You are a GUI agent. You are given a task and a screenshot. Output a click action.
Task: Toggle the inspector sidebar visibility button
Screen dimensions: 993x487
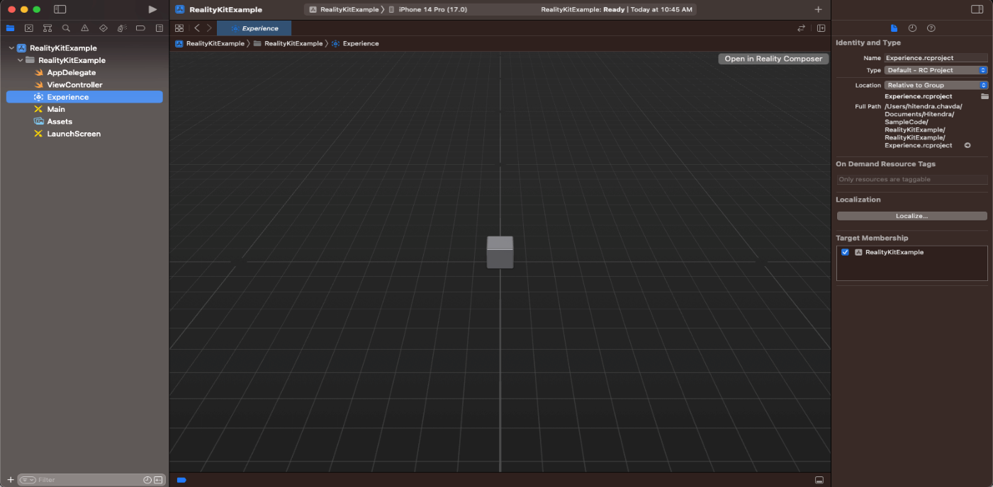pos(977,9)
